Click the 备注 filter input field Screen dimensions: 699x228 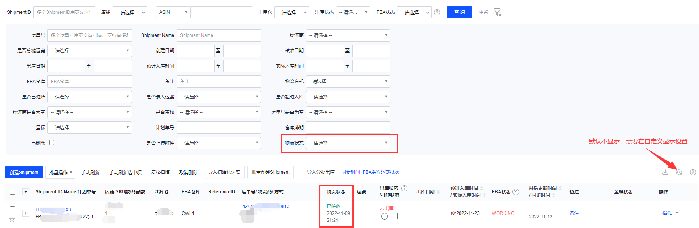pyautogui.click(x=219, y=82)
